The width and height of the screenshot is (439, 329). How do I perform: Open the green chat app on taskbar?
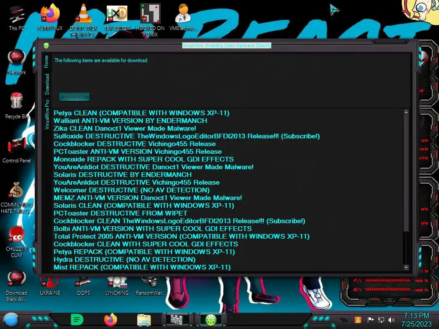tap(77, 320)
